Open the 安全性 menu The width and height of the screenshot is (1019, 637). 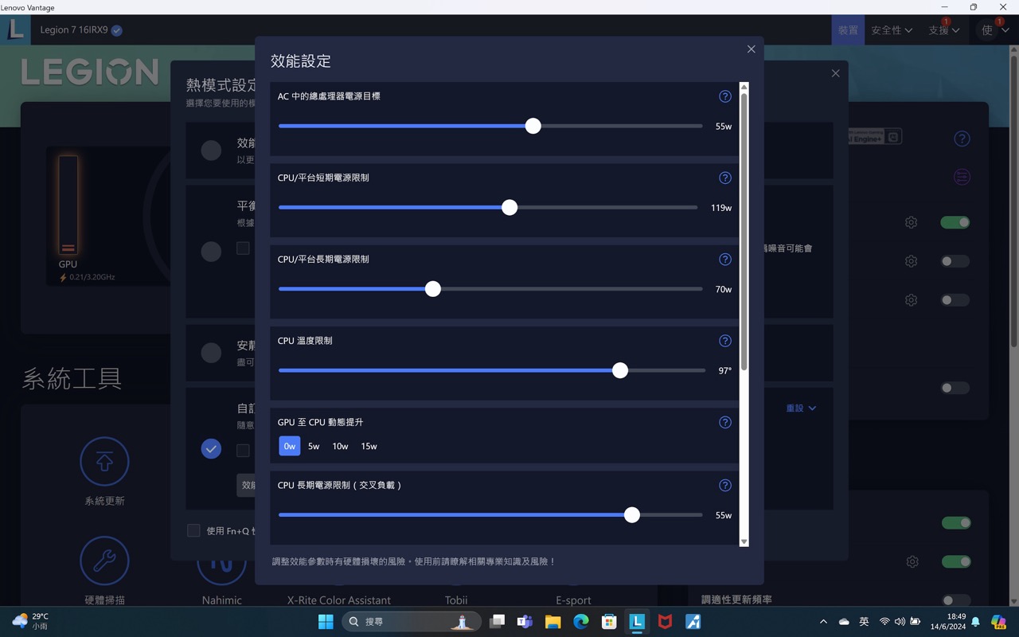(x=892, y=29)
